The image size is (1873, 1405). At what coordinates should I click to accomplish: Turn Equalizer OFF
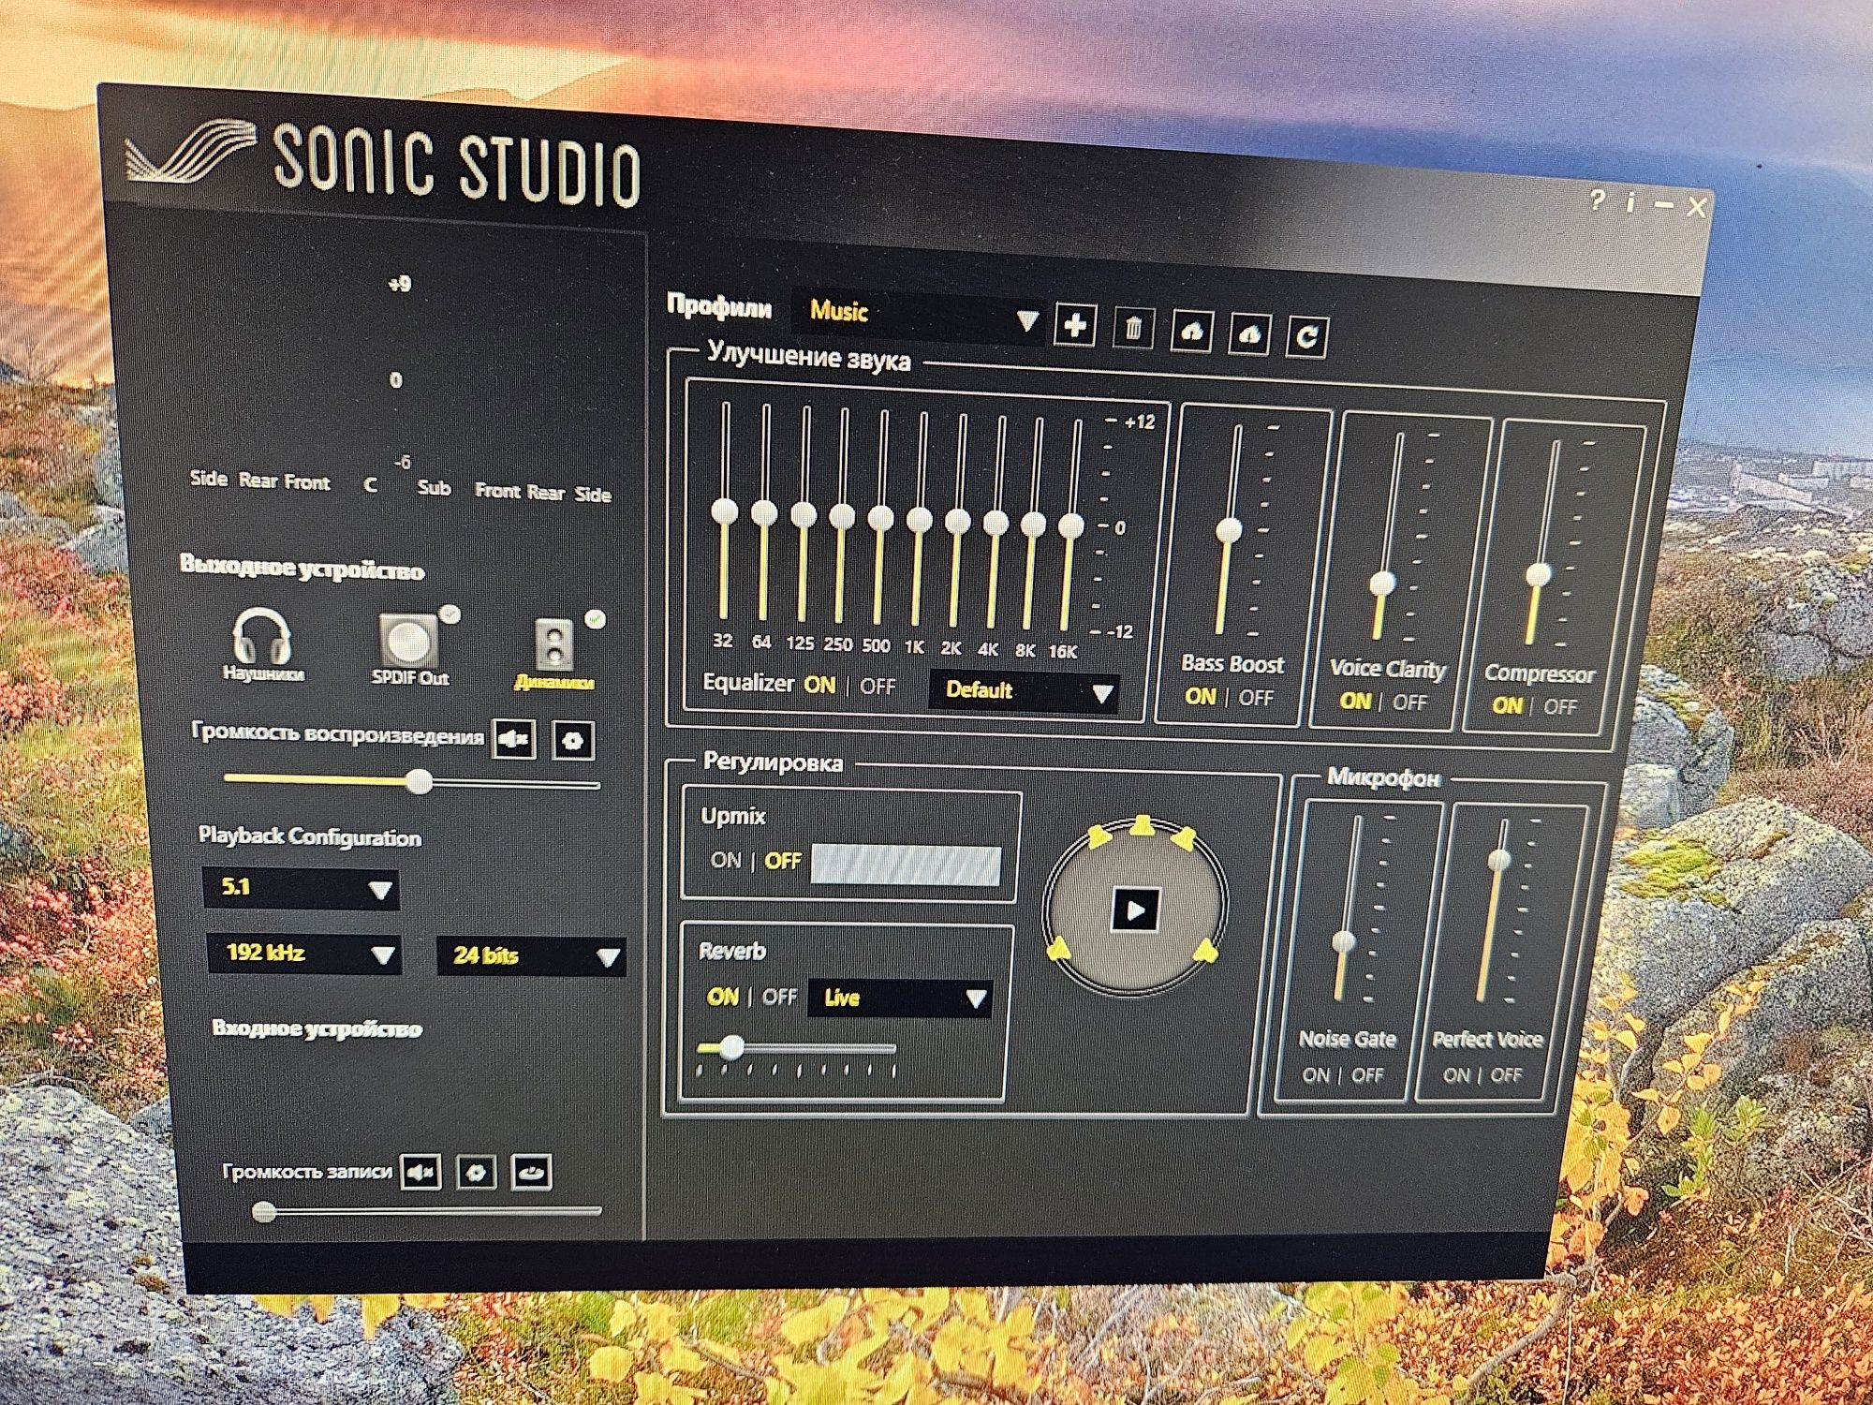point(878,686)
